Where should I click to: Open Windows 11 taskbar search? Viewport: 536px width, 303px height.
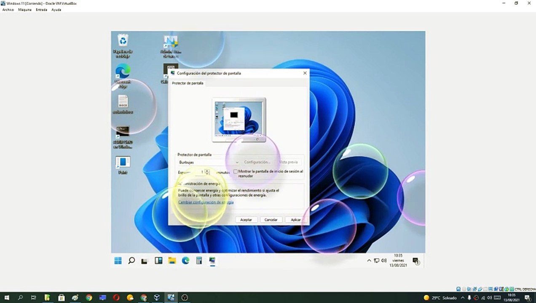coord(131,261)
